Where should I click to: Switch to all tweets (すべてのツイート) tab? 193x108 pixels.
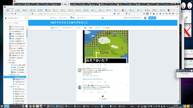coord(68,28)
